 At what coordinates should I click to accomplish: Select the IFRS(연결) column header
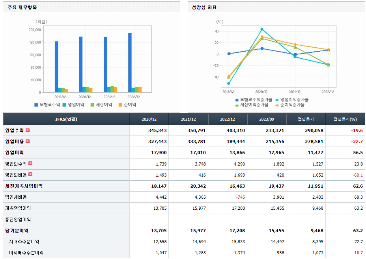[66, 119]
